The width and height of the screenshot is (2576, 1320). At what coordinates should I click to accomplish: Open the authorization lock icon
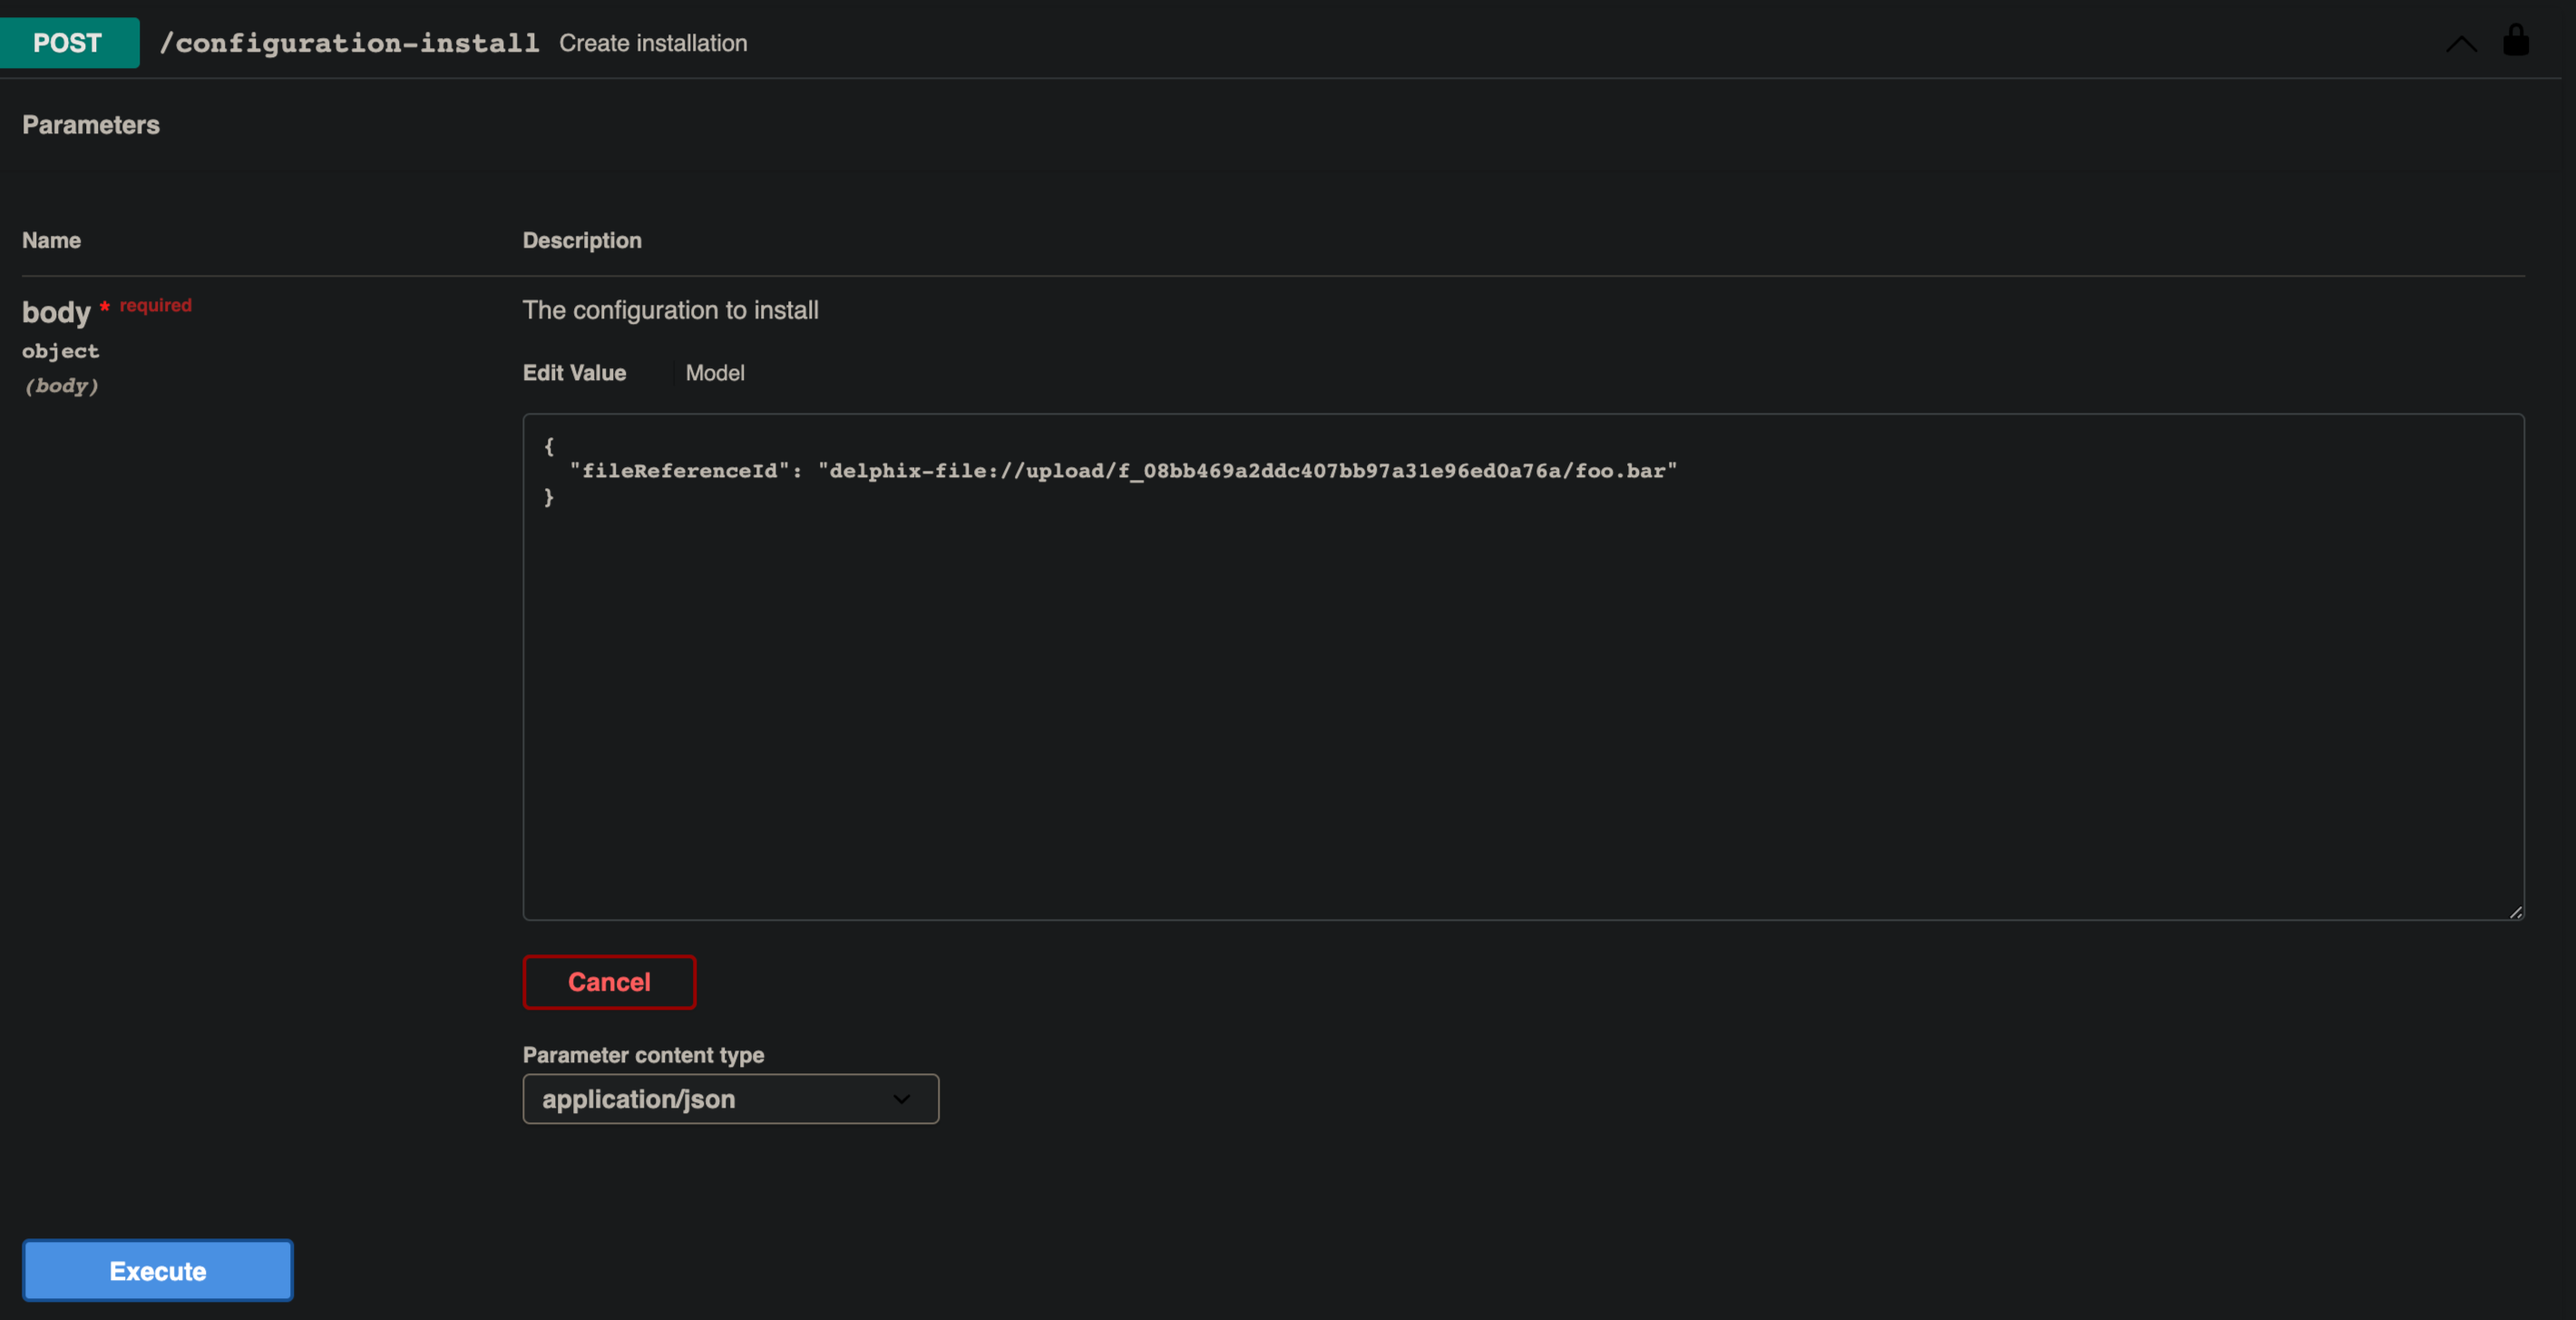tap(2516, 41)
